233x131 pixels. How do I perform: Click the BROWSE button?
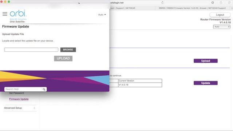coord(68,49)
